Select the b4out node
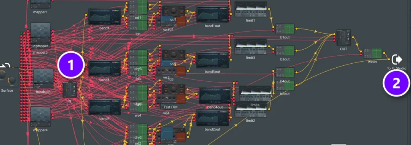The height and width of the screenshot is (145, 411). coord(285,73)
